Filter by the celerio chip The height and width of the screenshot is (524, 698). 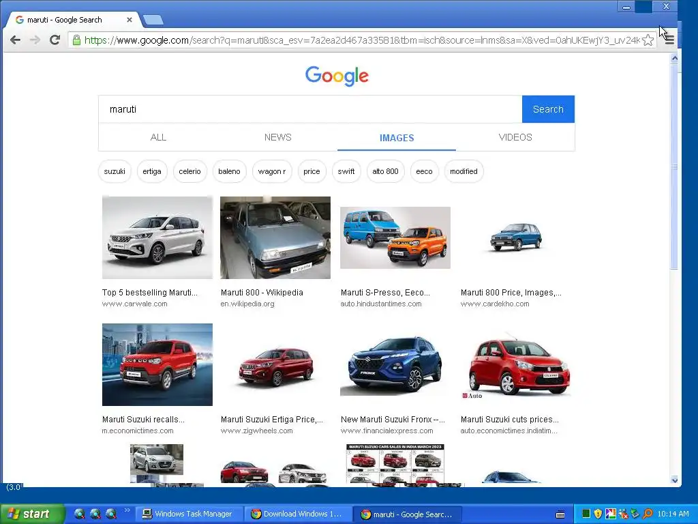189,171
